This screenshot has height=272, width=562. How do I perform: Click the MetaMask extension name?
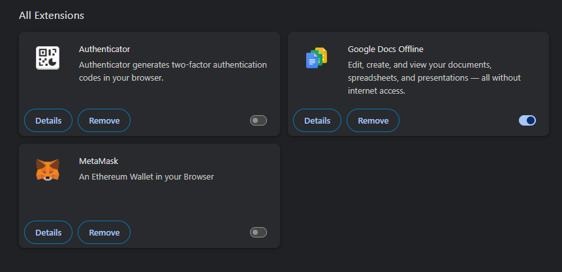(99, 161)
